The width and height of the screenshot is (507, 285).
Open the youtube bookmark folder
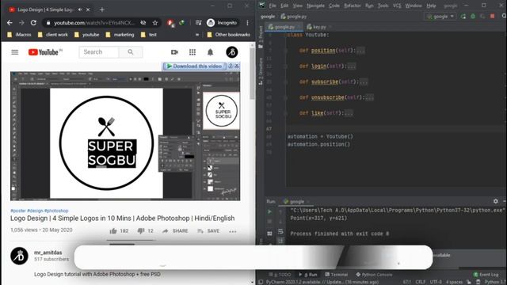[86, 35]
